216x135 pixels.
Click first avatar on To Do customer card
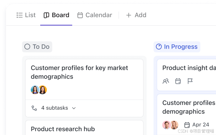(35, 90)
